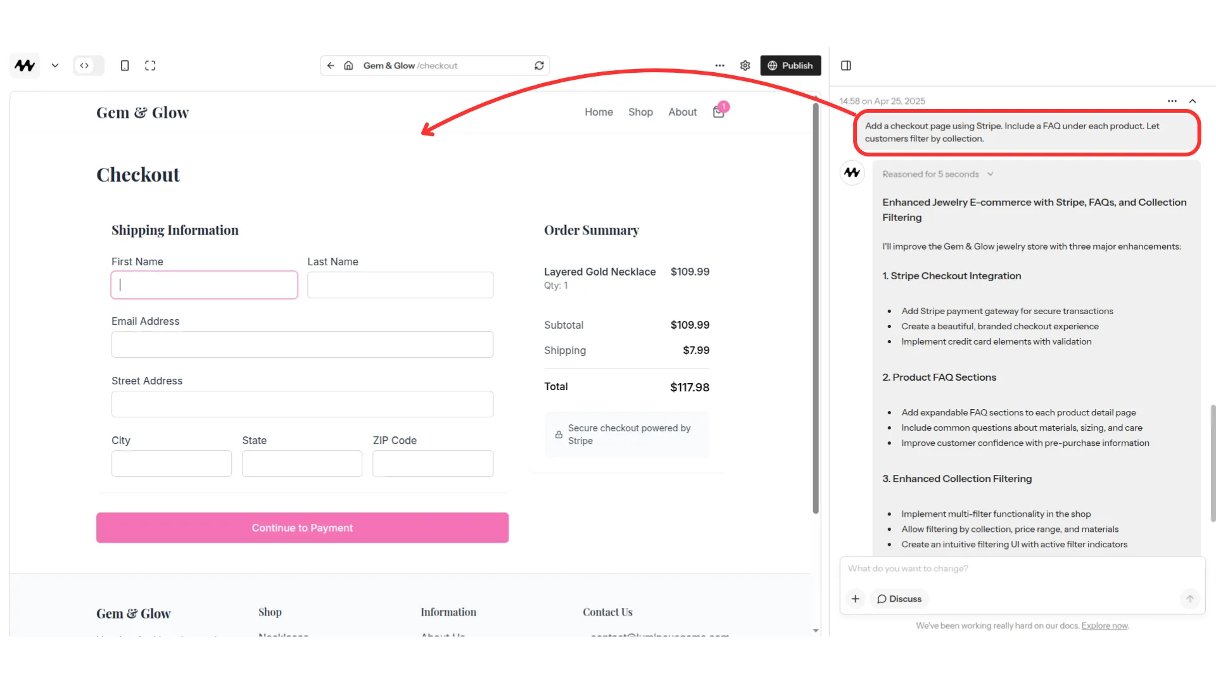This screenshot has height=684, width=1216.
Task: Open the toolbar three-dots more menu
Action: (x=719, y=65)
